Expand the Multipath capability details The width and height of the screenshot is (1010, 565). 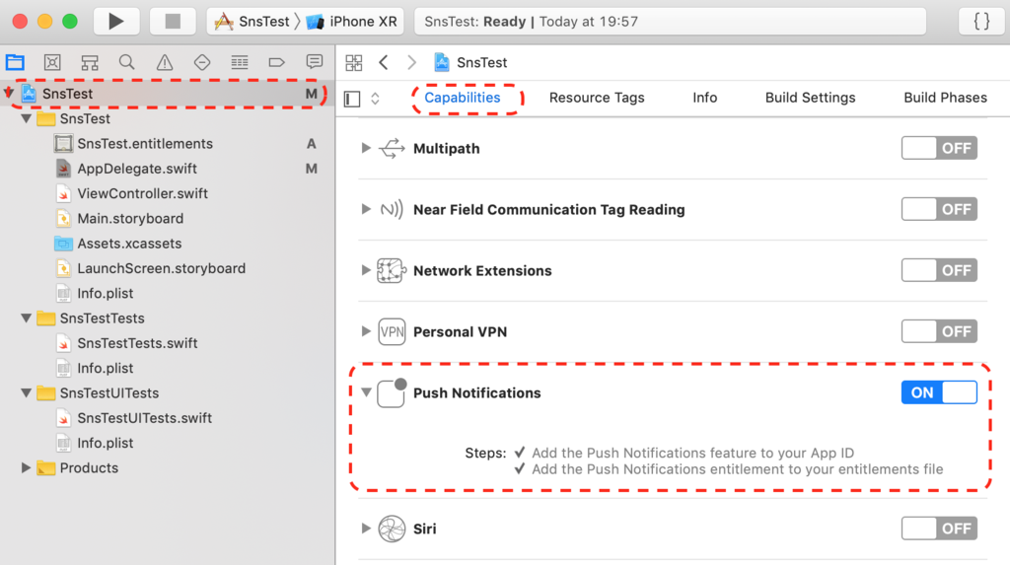(x=366, y=148)
